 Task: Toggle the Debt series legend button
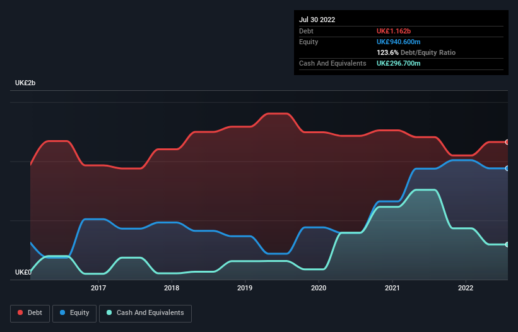click(x=30, y=313)
